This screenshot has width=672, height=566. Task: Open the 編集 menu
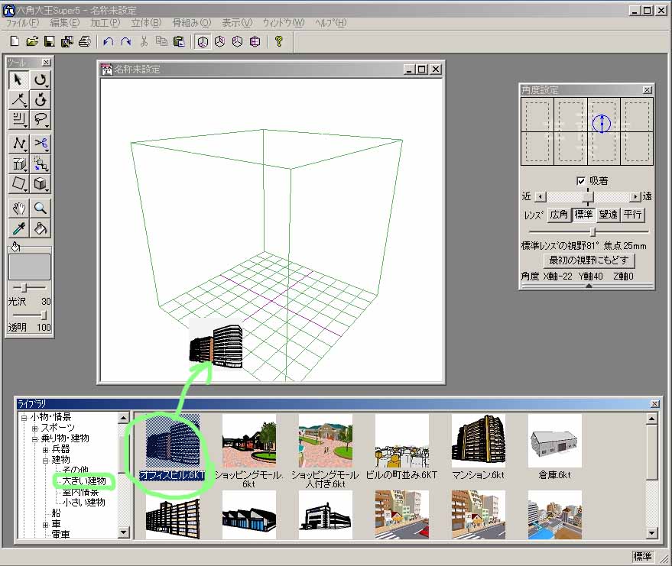65,23
